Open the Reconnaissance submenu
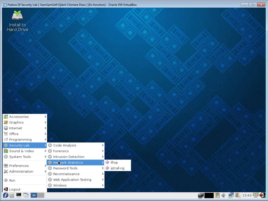This screenshot has width=268, height=201. point(75,174)
